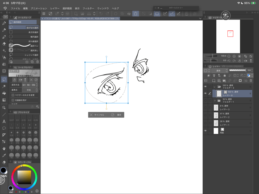Image resolution: width=259 pixels, height=194 pixels.
Task: Open the アニメーション menu
Action: coord(39,8)
